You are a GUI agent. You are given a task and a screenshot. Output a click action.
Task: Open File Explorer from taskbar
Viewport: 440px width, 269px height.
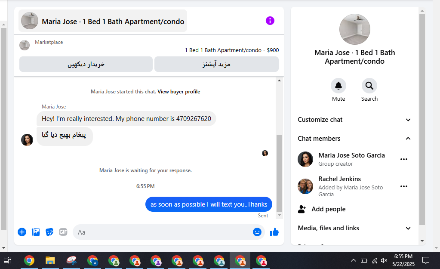click(x=50, y=260)
